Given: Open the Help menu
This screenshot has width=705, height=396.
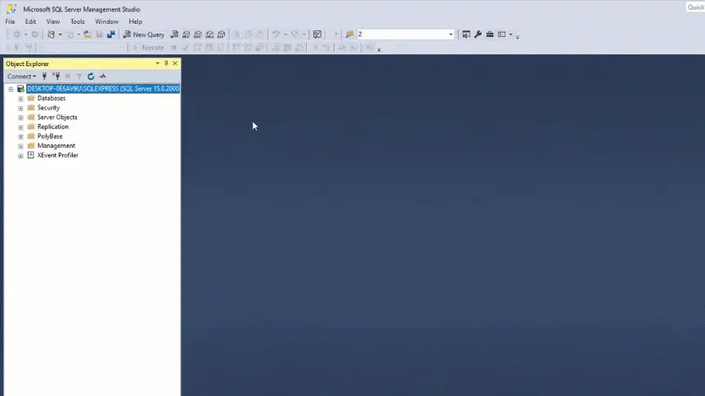Looking at the screenshot, I should tap(135, 21).
